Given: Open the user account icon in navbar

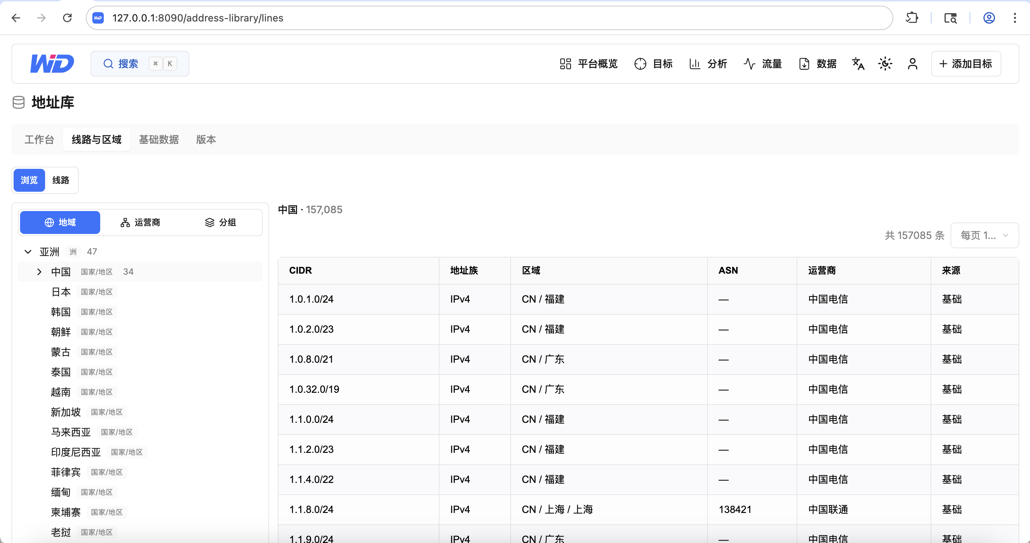Looking at the screenshot, I should [x=913, y=64].
